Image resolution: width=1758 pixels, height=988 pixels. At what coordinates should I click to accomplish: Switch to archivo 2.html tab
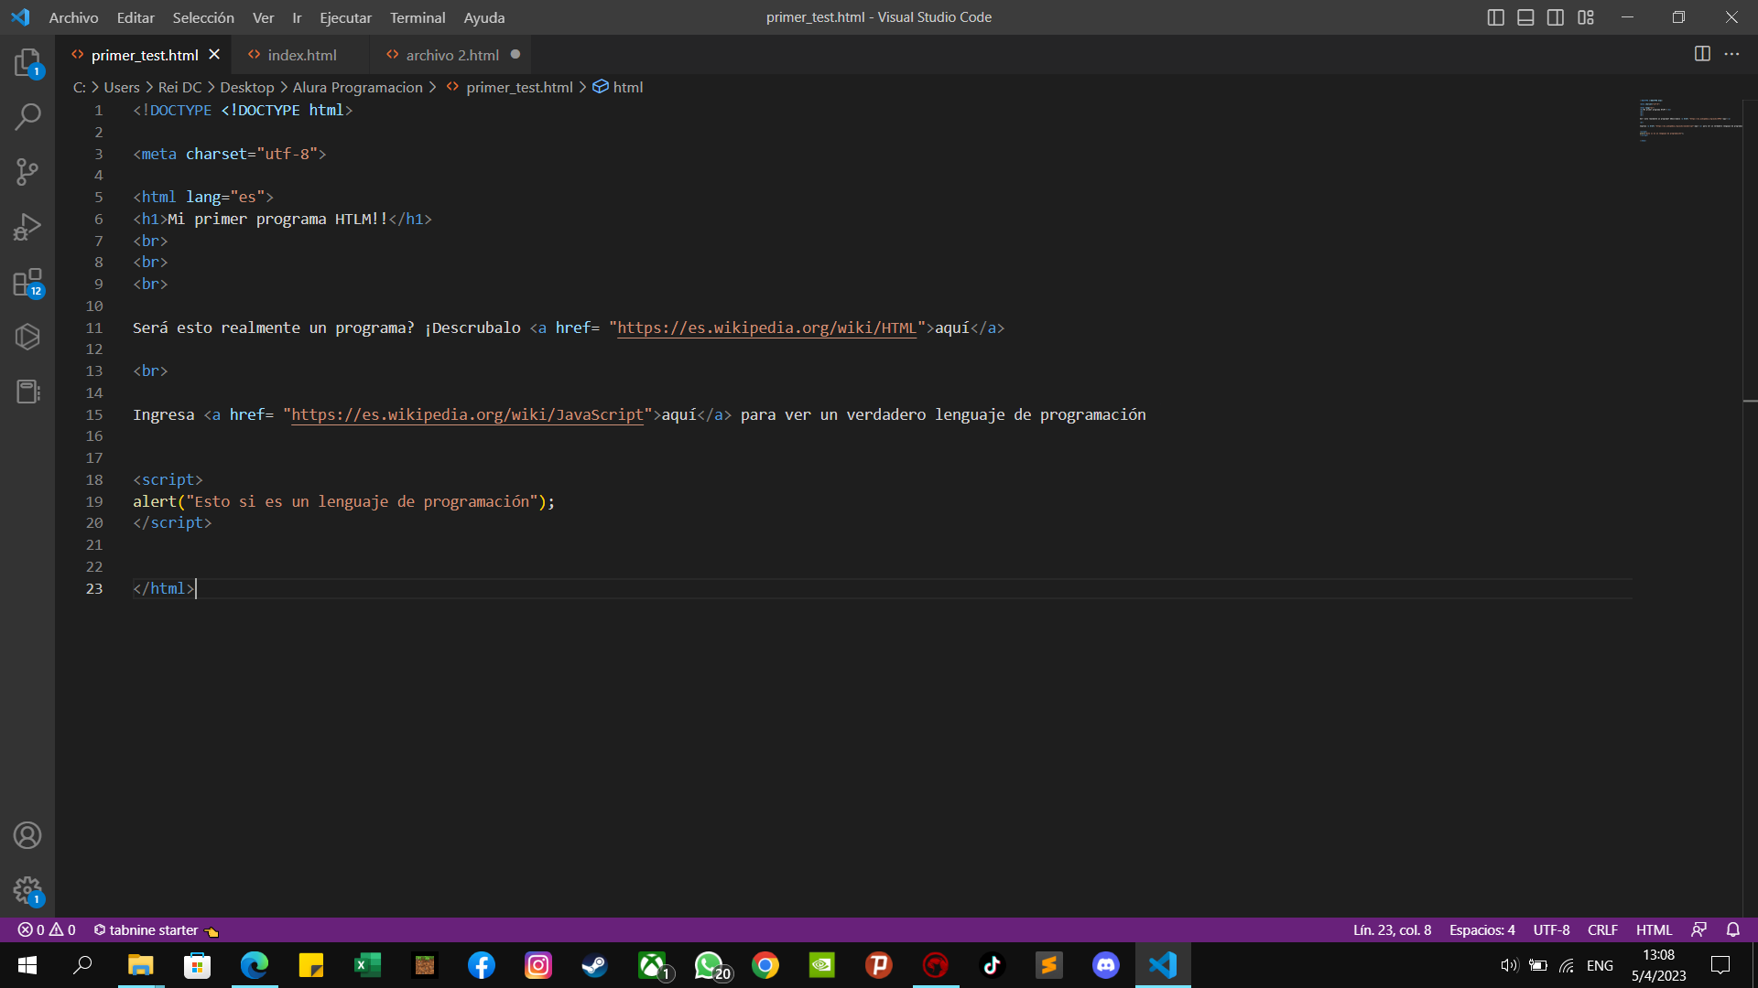pyautogui.click(x=451, y=55)
